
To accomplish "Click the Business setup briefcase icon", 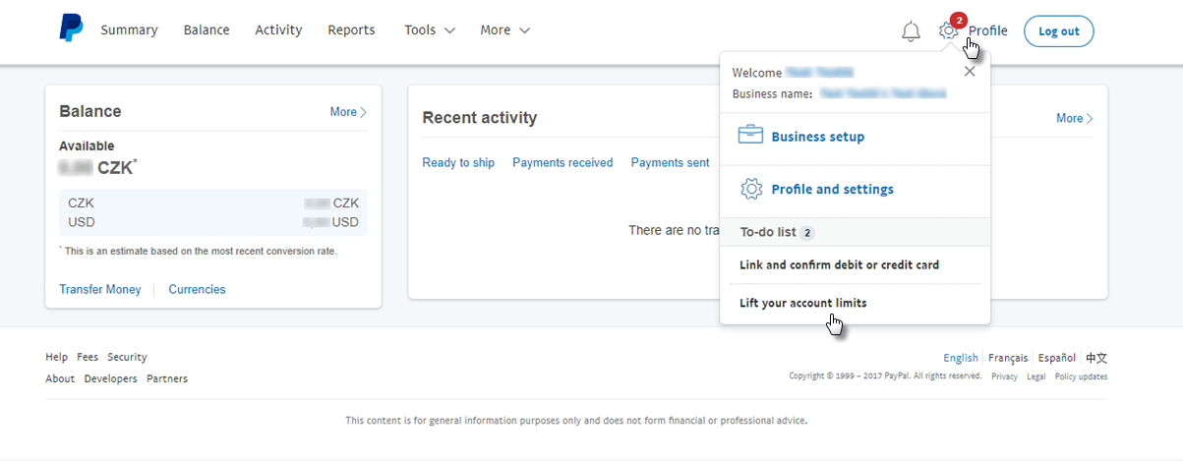I will (x=751, y=136).
